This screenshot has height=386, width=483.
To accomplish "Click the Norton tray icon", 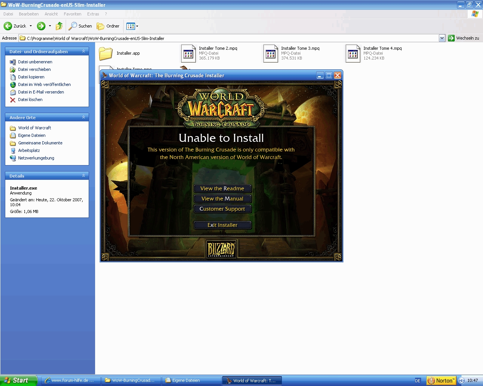I will tap(441, 380).
